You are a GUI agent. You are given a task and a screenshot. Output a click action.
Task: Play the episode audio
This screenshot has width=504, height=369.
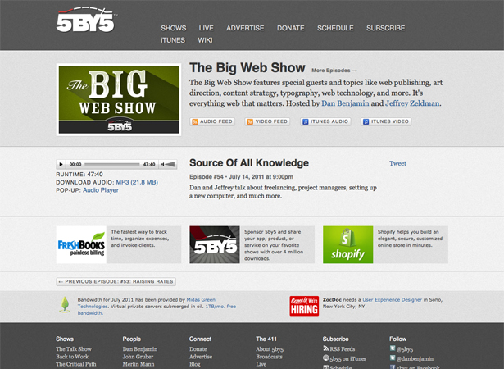pos(61,164)
